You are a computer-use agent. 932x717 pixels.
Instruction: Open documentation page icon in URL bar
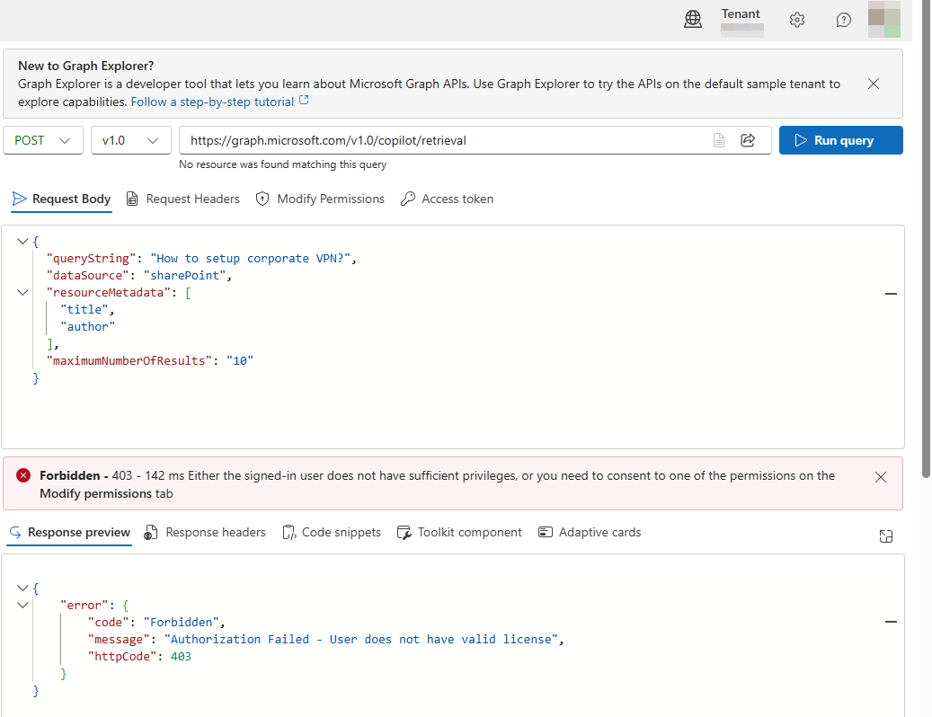click(x=719, y=140)
